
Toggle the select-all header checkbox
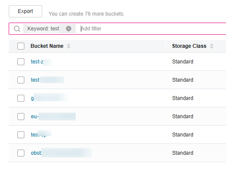[x=21, y=46]
